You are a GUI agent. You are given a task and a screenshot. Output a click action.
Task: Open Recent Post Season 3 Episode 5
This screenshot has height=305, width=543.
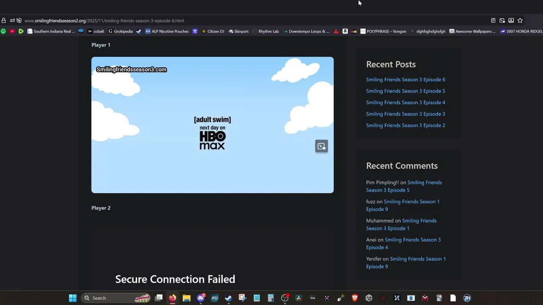406,91
